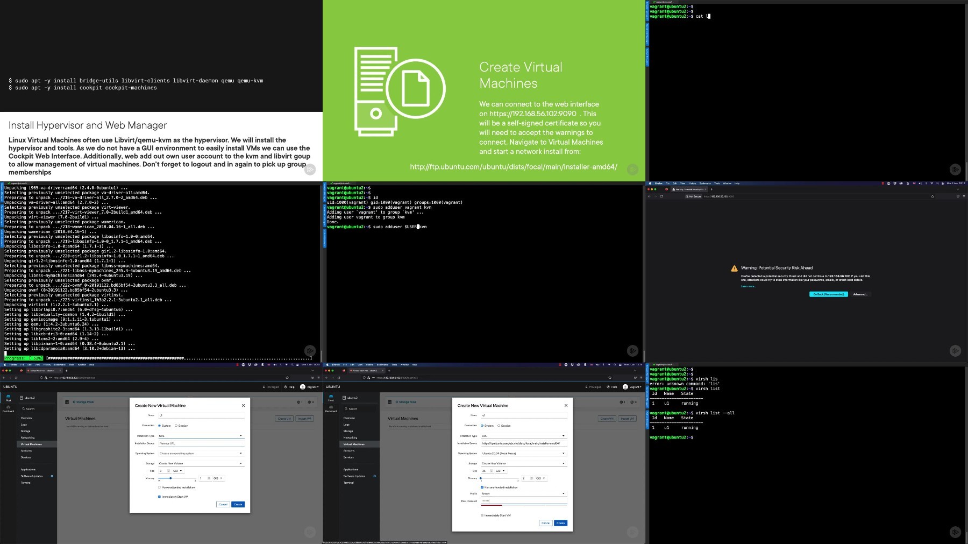
Task: Click empty Remote URL installation source field
Action: 201,443
